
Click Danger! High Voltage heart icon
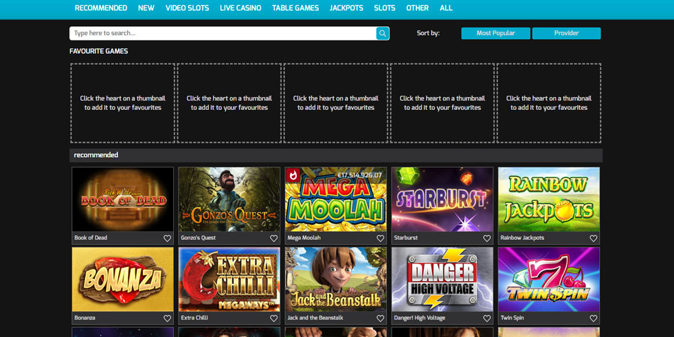[487, 318]
